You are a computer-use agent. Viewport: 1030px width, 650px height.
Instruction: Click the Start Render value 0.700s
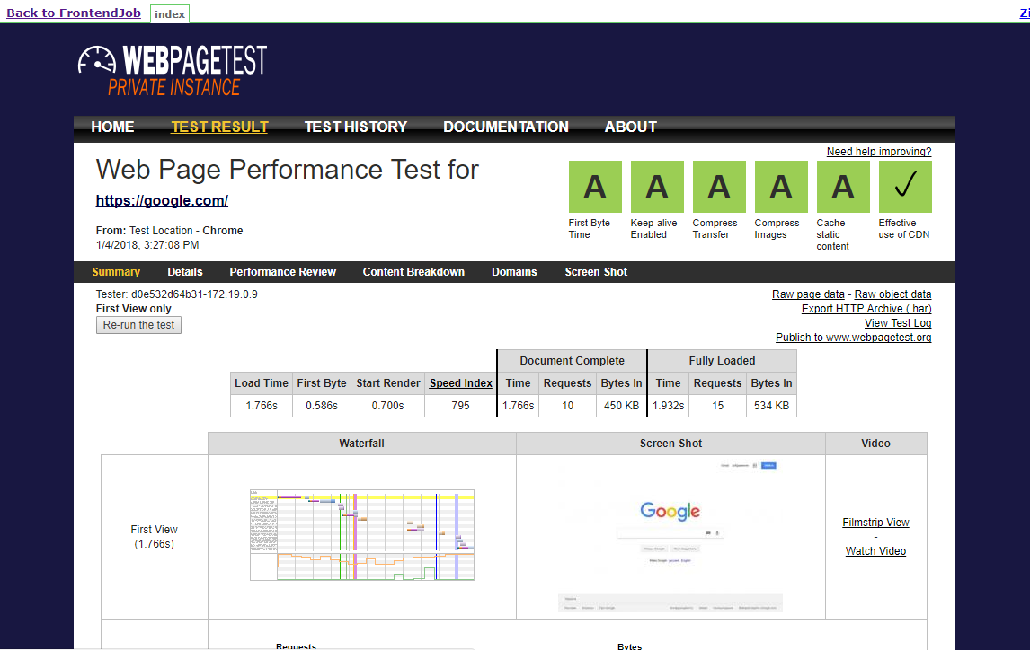click(x=387, y=405)
